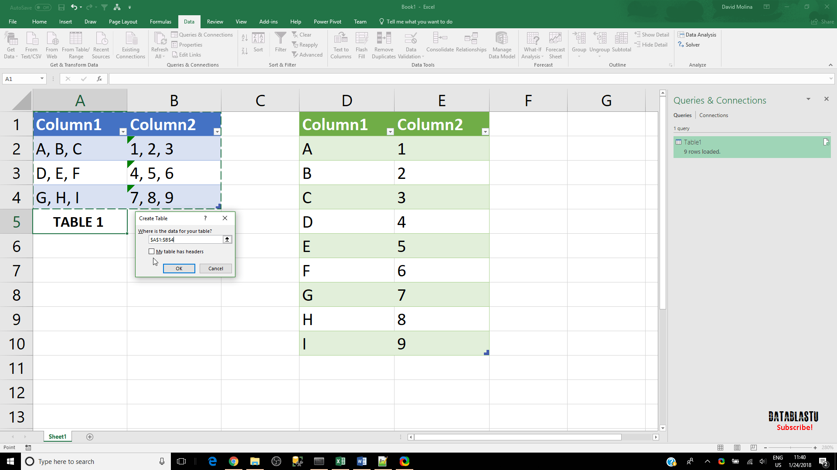
Task: Click From Table/Range icon
Action: [76, 45]
